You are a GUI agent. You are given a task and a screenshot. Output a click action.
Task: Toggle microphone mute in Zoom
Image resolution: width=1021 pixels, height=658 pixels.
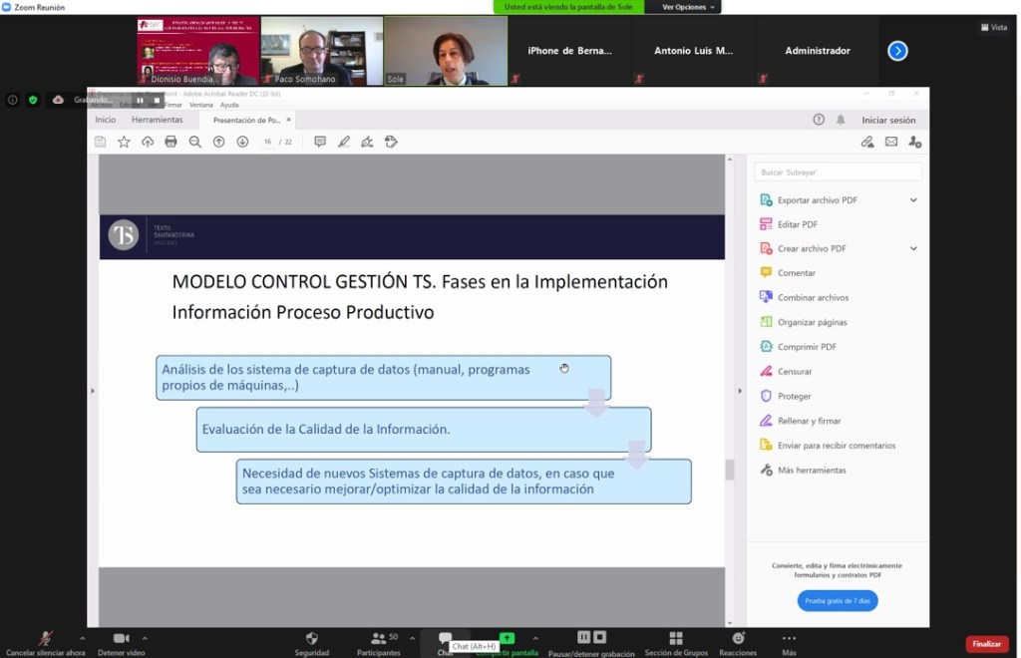click(x=45, y=643)
